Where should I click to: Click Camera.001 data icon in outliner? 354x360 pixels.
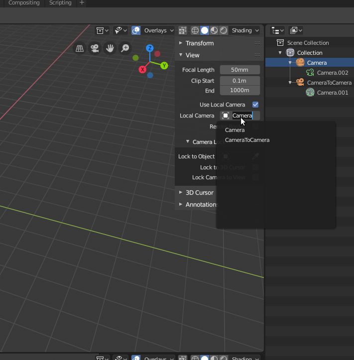pos(310,93)
